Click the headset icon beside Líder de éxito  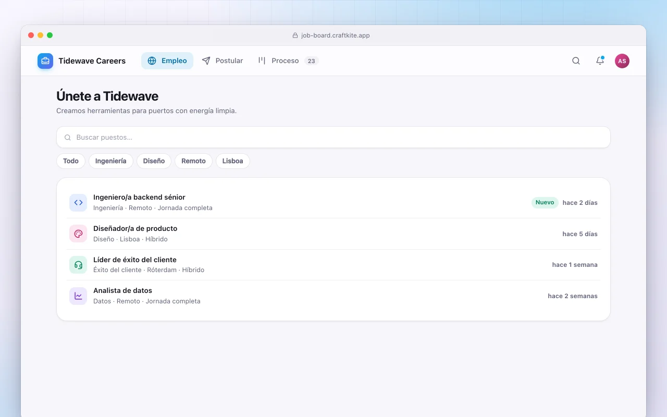78,265
